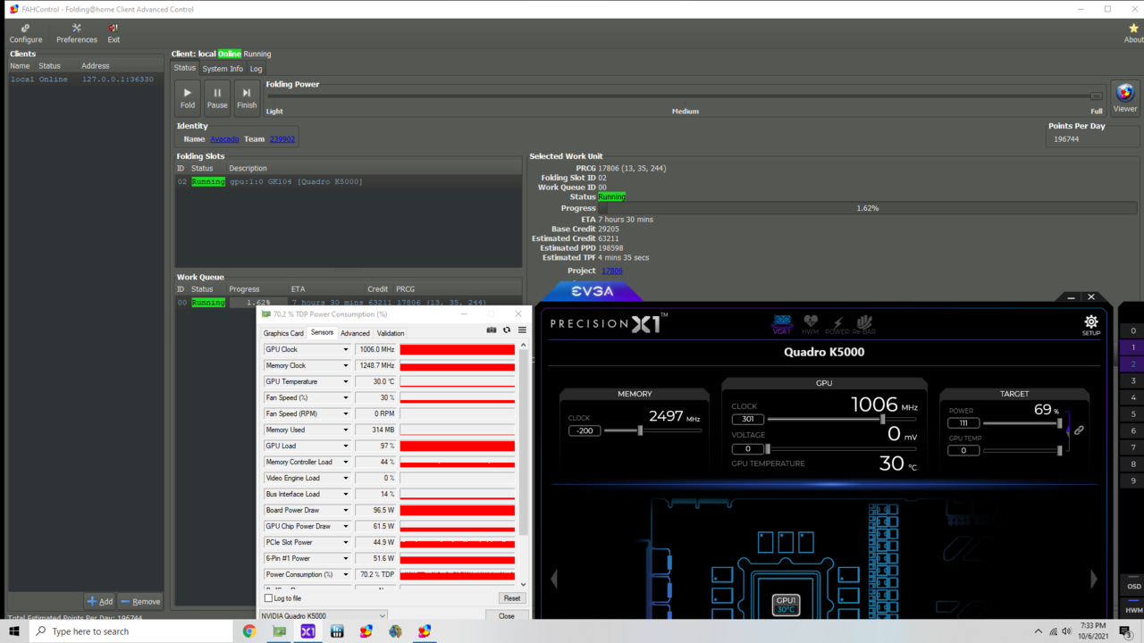Refresh GPU-Z sensor readings
Image resolution: width=1144 pixels, height=643 pixels.
[x=505, y=330]
